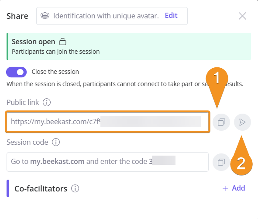Viewport: 258px width, 219px height.
Task: Open info tooltip beside Public link
Action: point(47,102)
